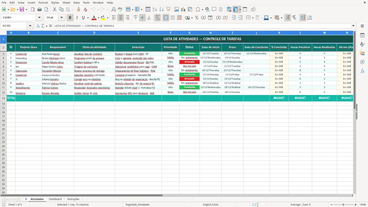Click the Zoom In plus button
The height and width of the screenshot is (207, 368).
(355, 205)
